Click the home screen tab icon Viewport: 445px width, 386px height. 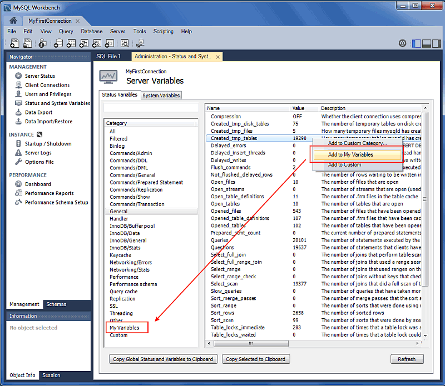pos(13,21)
